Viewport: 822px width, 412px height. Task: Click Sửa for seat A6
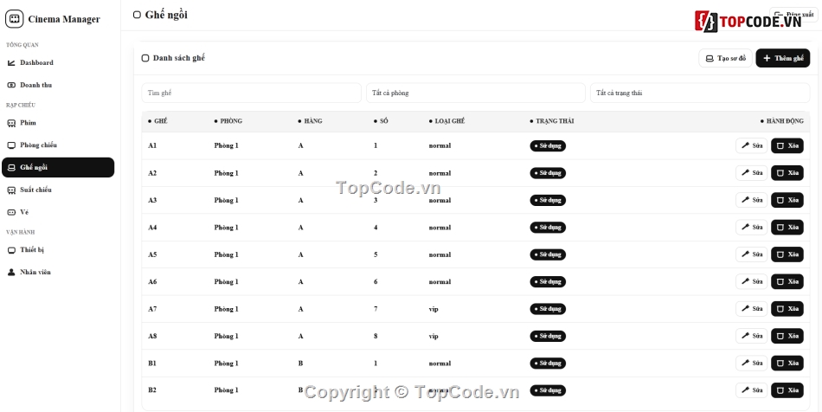tap(751, 281)
